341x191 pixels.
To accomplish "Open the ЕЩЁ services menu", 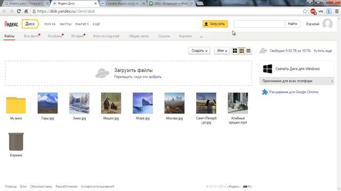I will [x=96, y=24].
